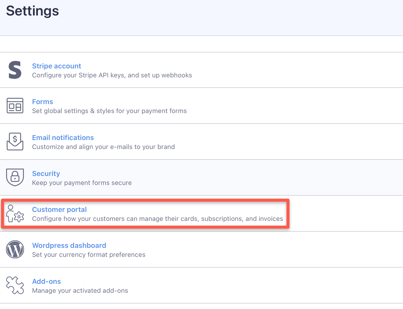Click the Add-ons puzzle piece icon
This screenshot has width=403, height=309.
tap(15, 285)
